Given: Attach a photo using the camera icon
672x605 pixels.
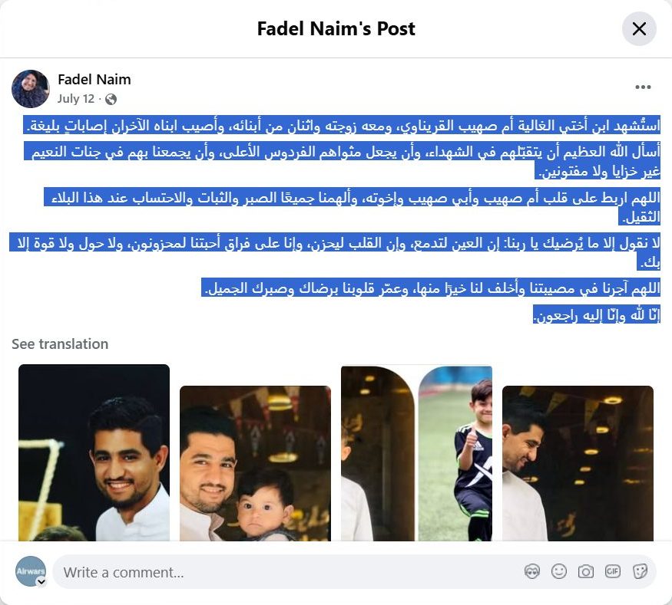Looking at the screenshot, I should pyautogui.click(x=586, y=571).
